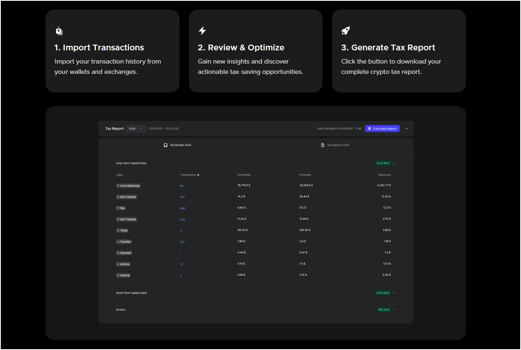Click the info icon beside Transactions header
Image resolution: width=521 pixels, height=350 pixels.
click(x=198, y=175)
